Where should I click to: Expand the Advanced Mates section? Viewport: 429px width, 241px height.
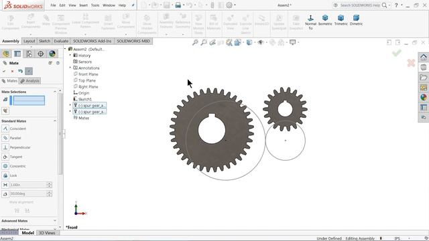55,221
